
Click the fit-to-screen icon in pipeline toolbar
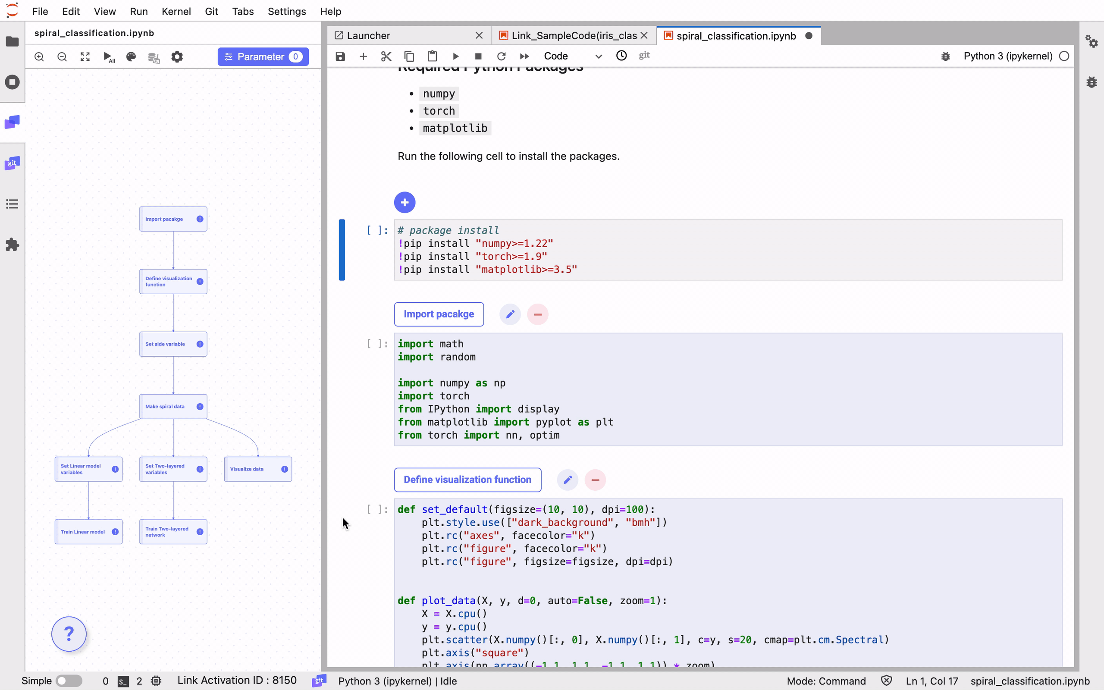coord(85,57)
